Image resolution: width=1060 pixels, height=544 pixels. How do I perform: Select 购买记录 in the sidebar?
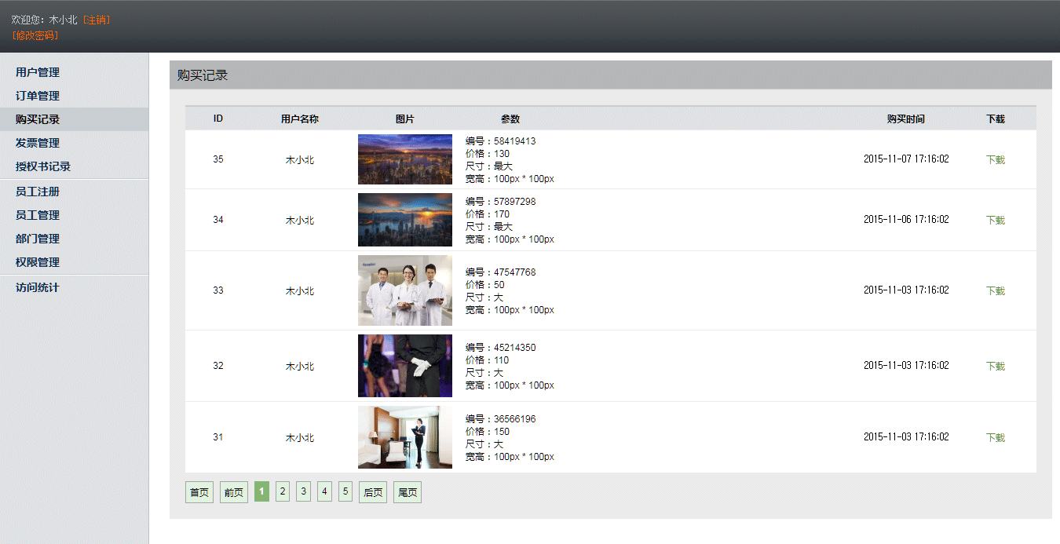pyautogui.click(x=38, y=119)
